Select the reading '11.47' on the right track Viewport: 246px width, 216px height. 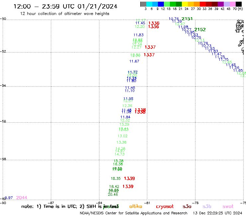(x=217, y=54)
